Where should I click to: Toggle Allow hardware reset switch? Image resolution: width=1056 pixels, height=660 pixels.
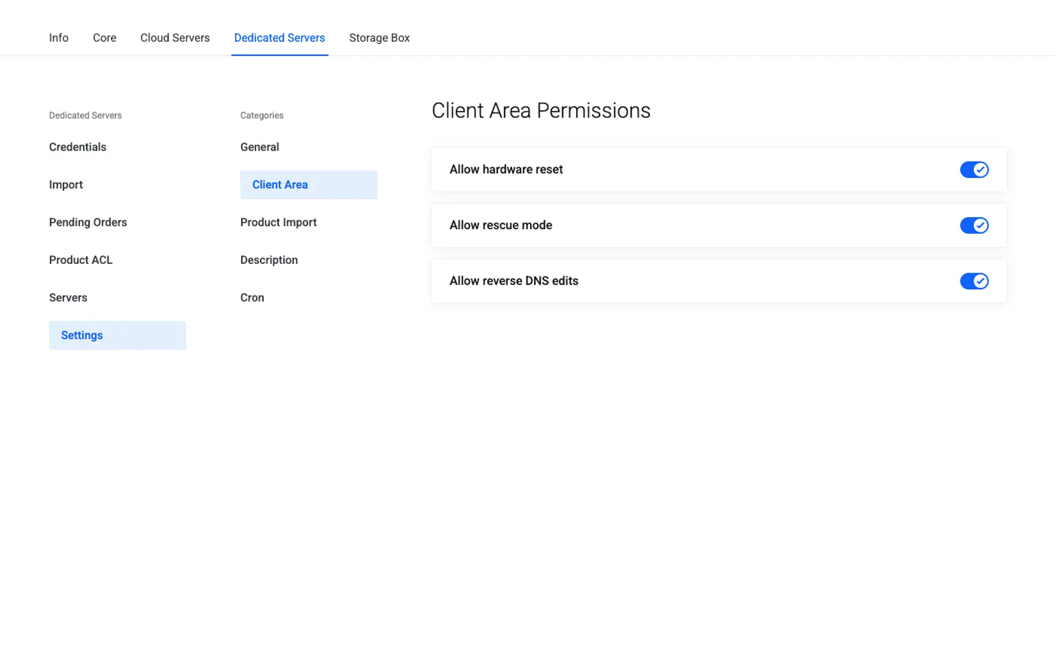click(974, 170)
